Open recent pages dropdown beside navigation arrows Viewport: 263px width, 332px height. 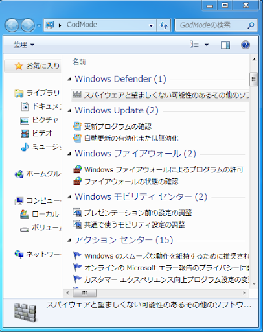tap(39, 25)
